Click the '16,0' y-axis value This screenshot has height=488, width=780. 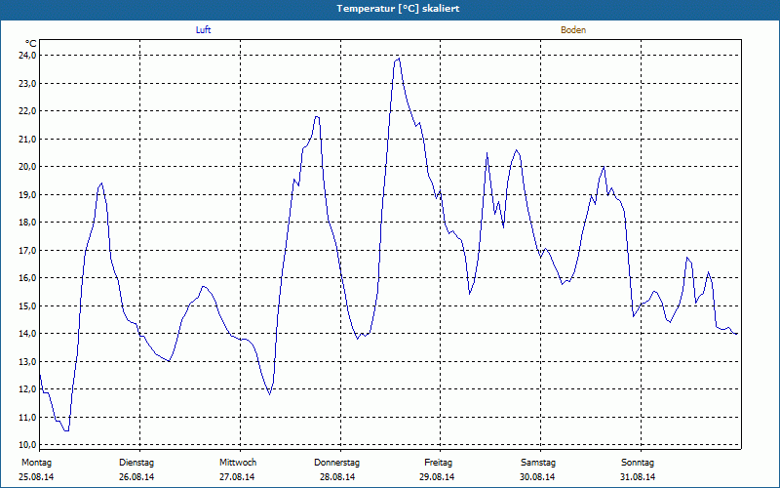27,278
